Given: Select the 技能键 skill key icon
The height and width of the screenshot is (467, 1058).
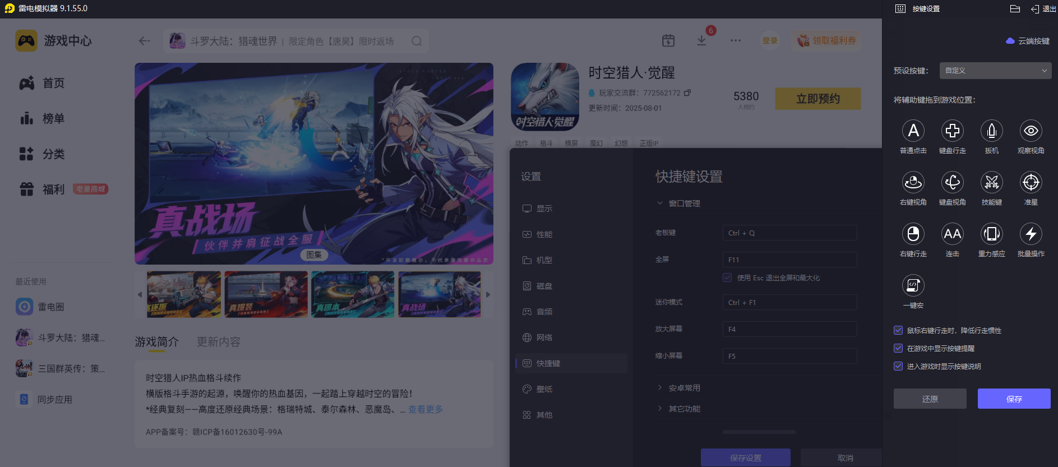Looking at the screenshot, I should [x=991, y=182].
